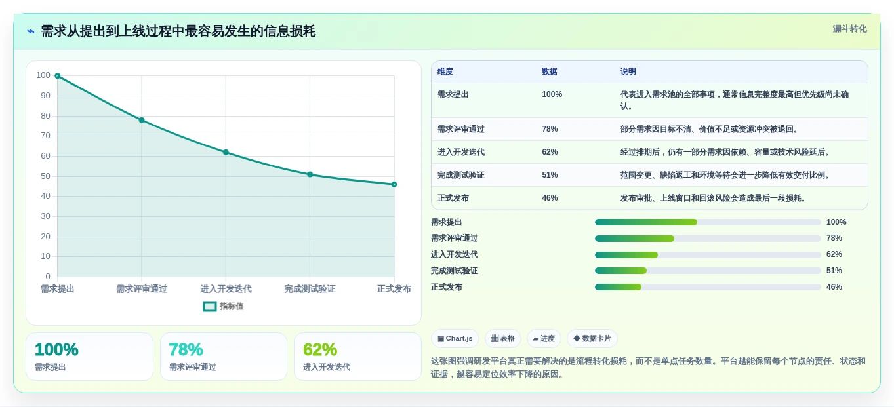Click the y-axis value 50
This screenshot has width=894, height=407.
pyautogui.click(x=45, y=176)
